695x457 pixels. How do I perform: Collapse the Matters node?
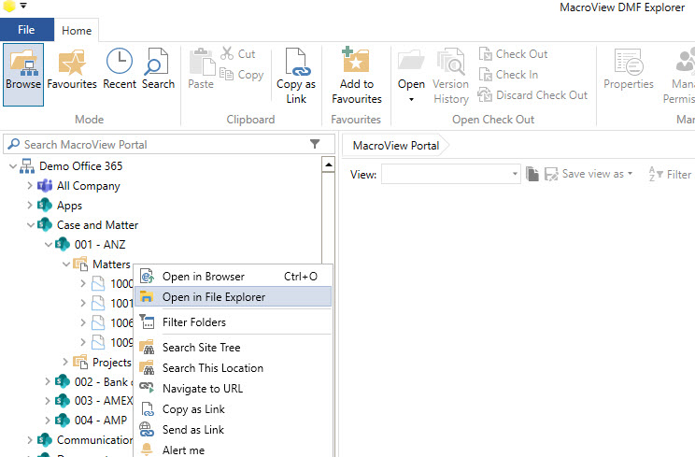pos(66,264)
